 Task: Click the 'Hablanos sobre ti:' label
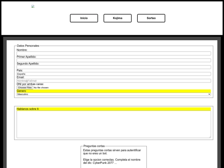click(28, 109)
